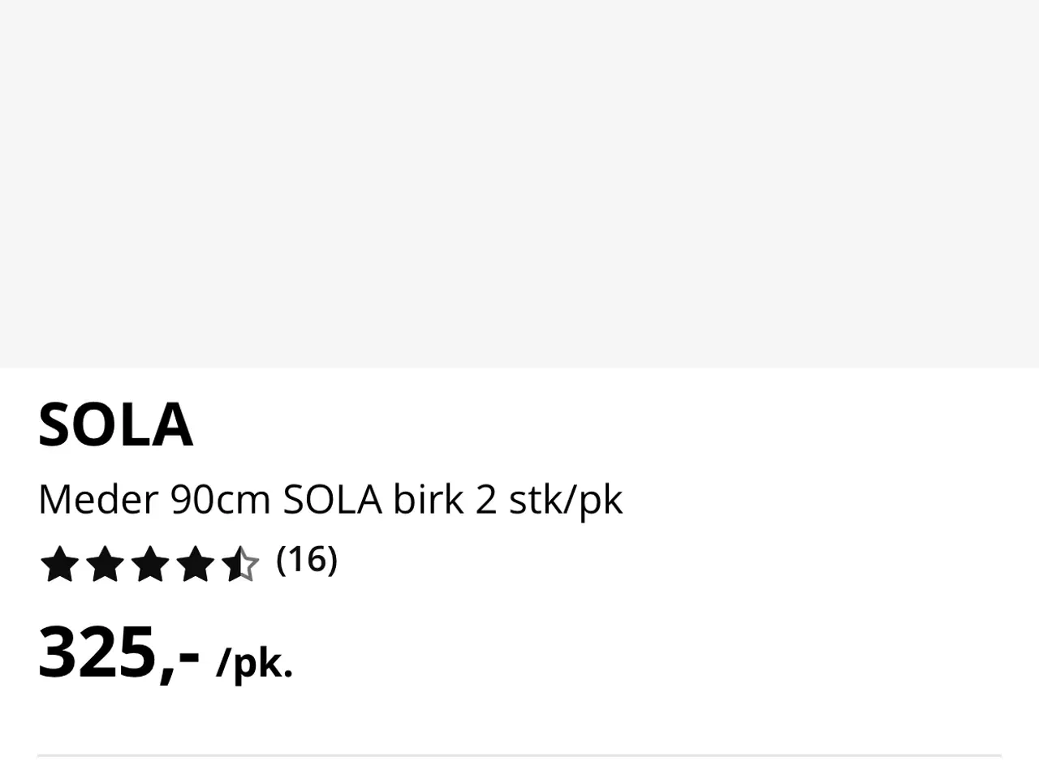Click the first rating star

click(x=58, y=564)
